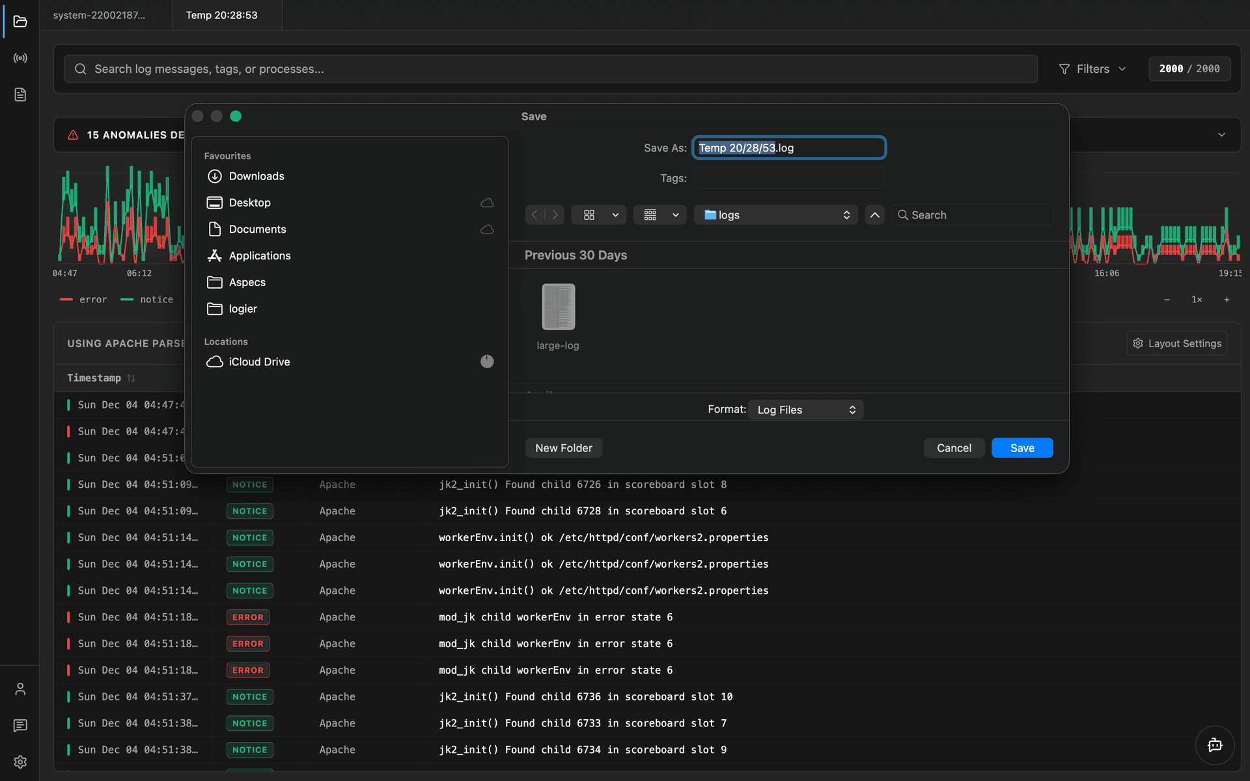Select row 'Found child 6733 in scoreboard slot 7'

click(x=646, y=723)
